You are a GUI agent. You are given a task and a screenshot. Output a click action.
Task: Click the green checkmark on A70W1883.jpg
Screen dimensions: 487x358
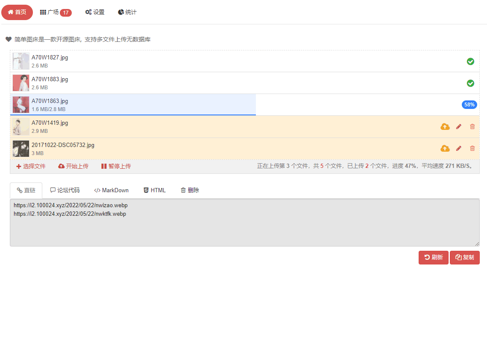point(470,83)
